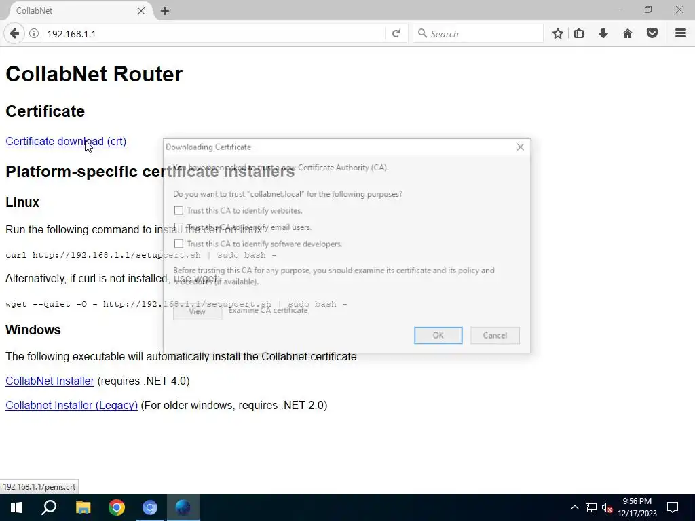Enable trust CA to identify software developers
Image resolution: width=695 pixels, height=521 pixels.
(x=179, y=244)
